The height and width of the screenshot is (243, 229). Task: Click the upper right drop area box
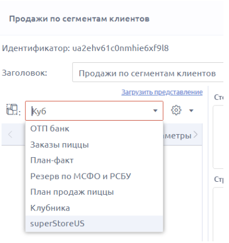(218, 137)
